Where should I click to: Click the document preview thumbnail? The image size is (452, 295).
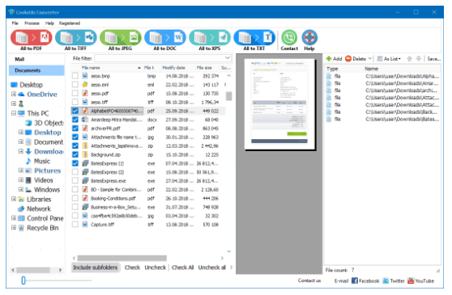(x=279, y=104)
